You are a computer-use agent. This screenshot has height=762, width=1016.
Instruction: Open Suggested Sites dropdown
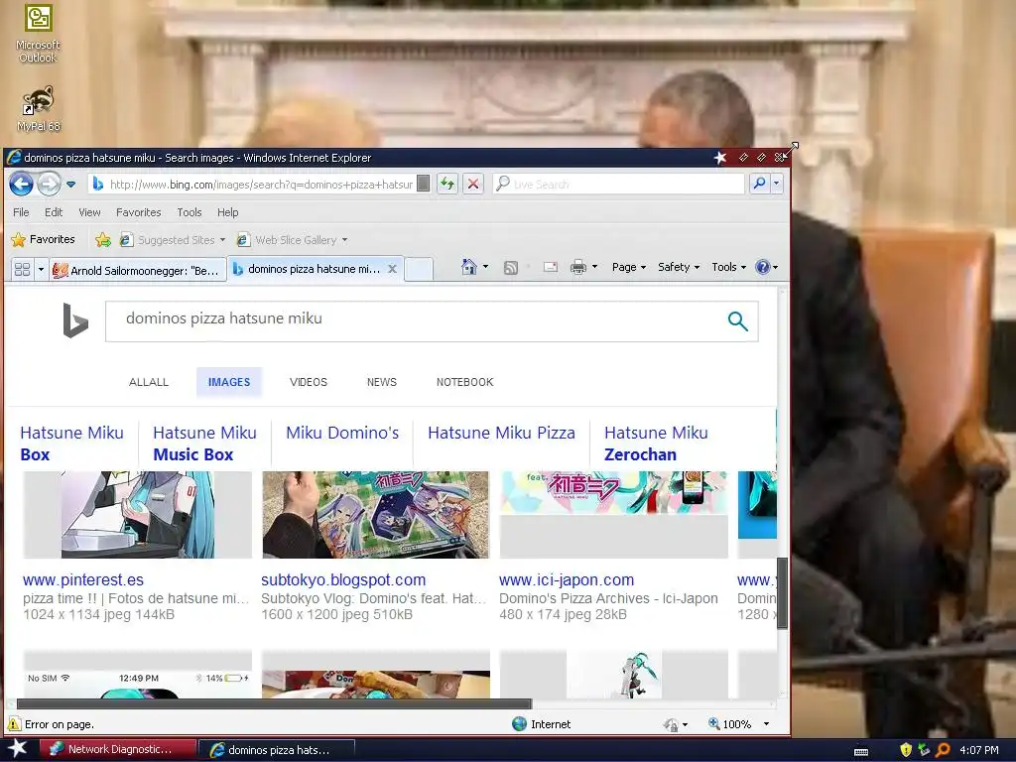pos(173,240)
